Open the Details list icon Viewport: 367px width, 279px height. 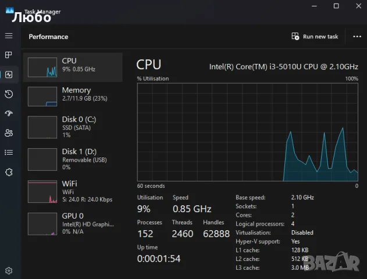tap(9, 152)
